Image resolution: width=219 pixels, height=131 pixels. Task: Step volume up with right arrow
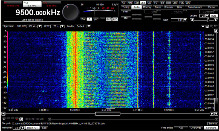pos(216,20)
